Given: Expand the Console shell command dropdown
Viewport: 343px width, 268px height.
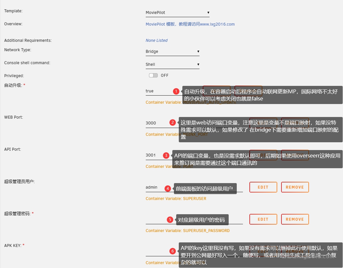Looking at the screenshot, I should (173, 64).
